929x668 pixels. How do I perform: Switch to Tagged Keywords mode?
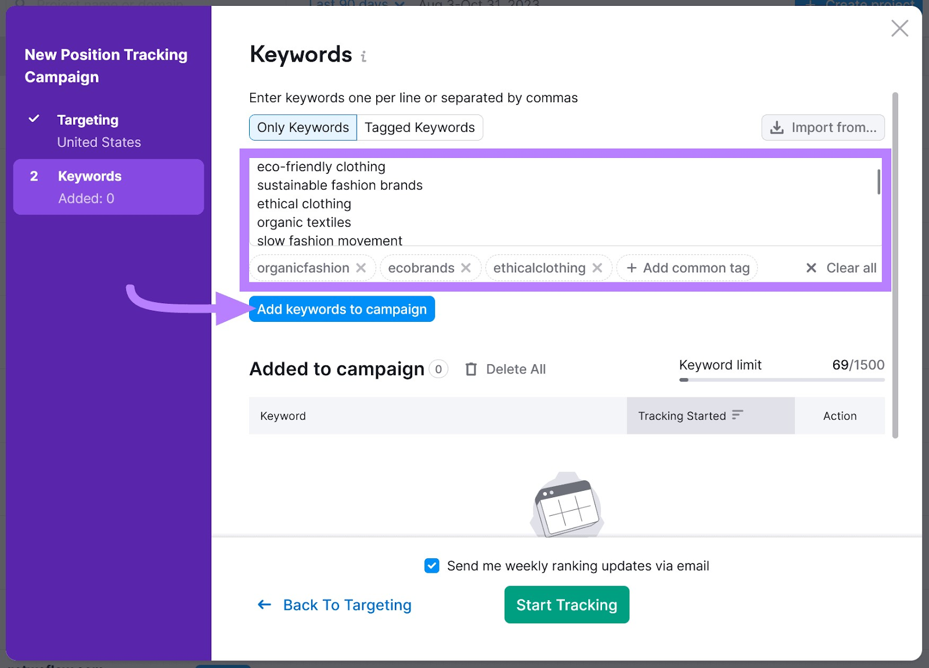[419, 128]
